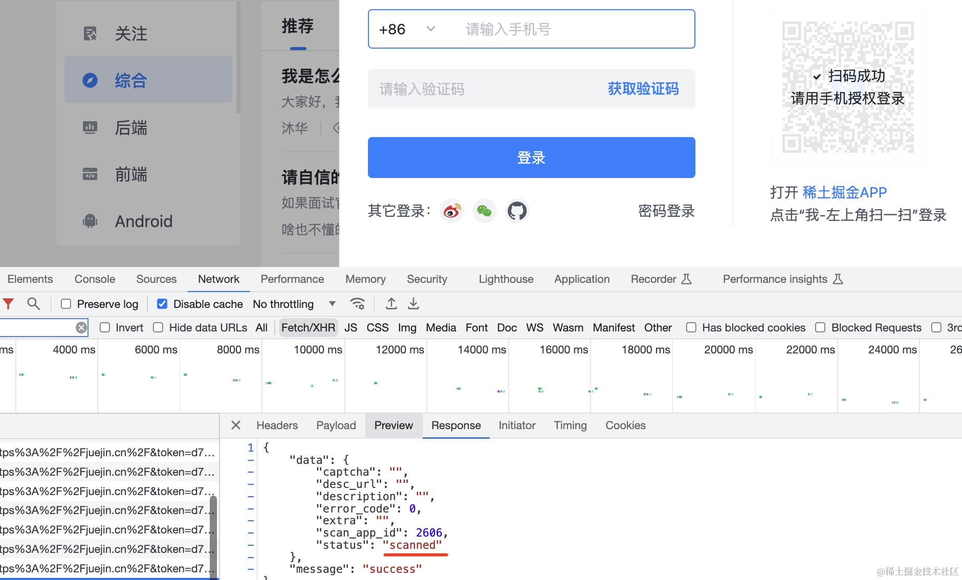Click the Weibo login icon

[452, 211]
